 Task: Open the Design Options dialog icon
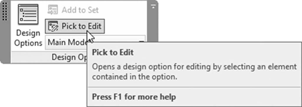click(x=28, y=14)
